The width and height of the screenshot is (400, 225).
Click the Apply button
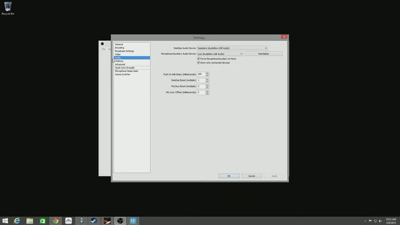click(x=274, y=176)
